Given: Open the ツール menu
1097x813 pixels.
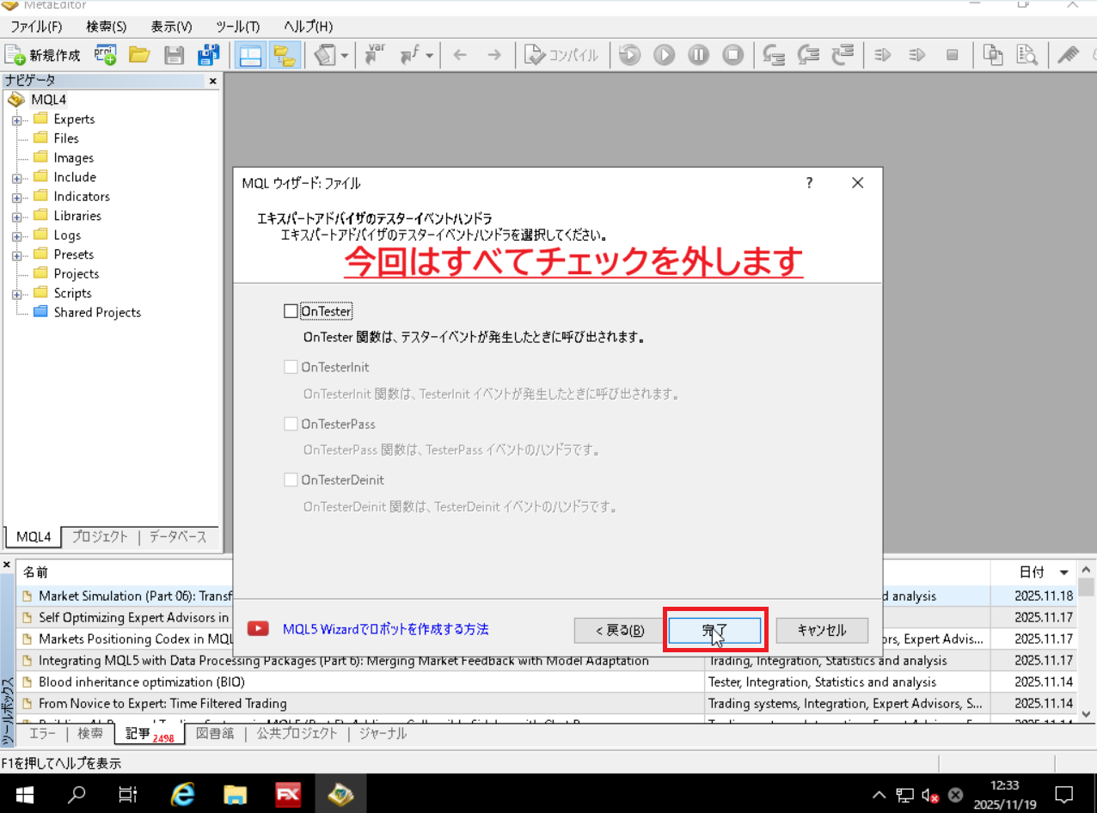Looking at the screenshot, I should pos(237,27).
